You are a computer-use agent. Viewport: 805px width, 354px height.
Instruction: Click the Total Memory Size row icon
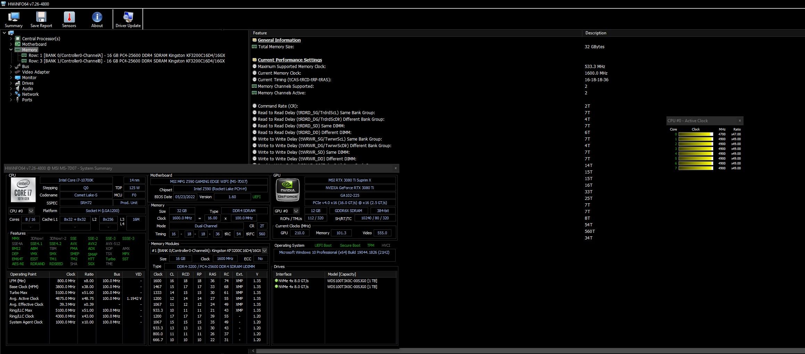click(254, 47)
